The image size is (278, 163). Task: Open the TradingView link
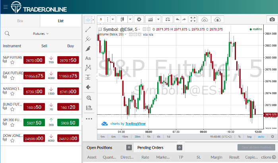135,123
